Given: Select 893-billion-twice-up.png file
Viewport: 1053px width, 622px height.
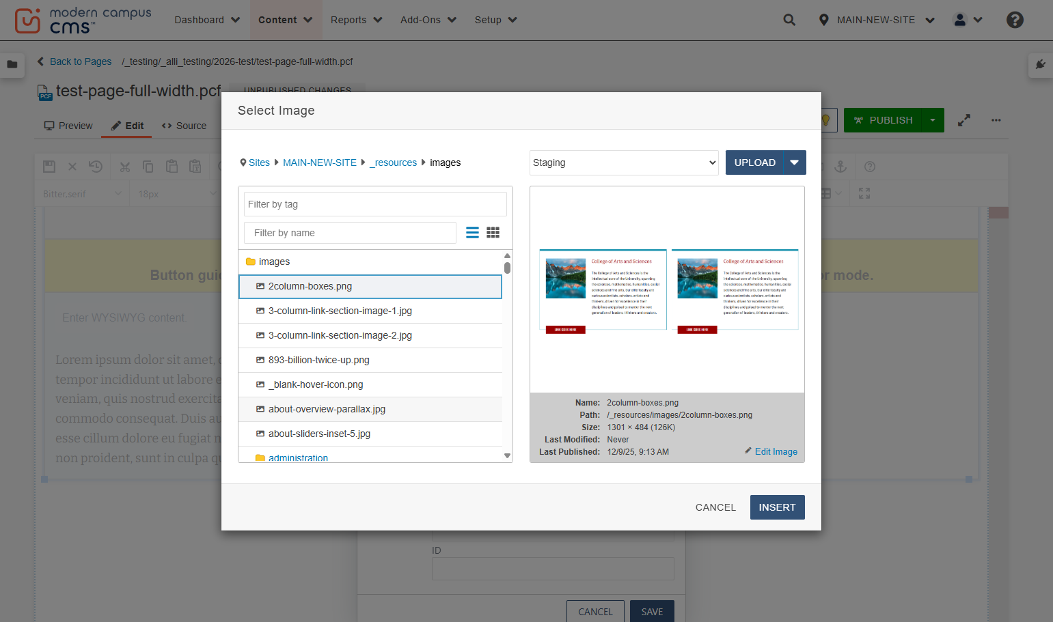Looking at the screenshot, I should pyautogui.click(x=370, y=360).
